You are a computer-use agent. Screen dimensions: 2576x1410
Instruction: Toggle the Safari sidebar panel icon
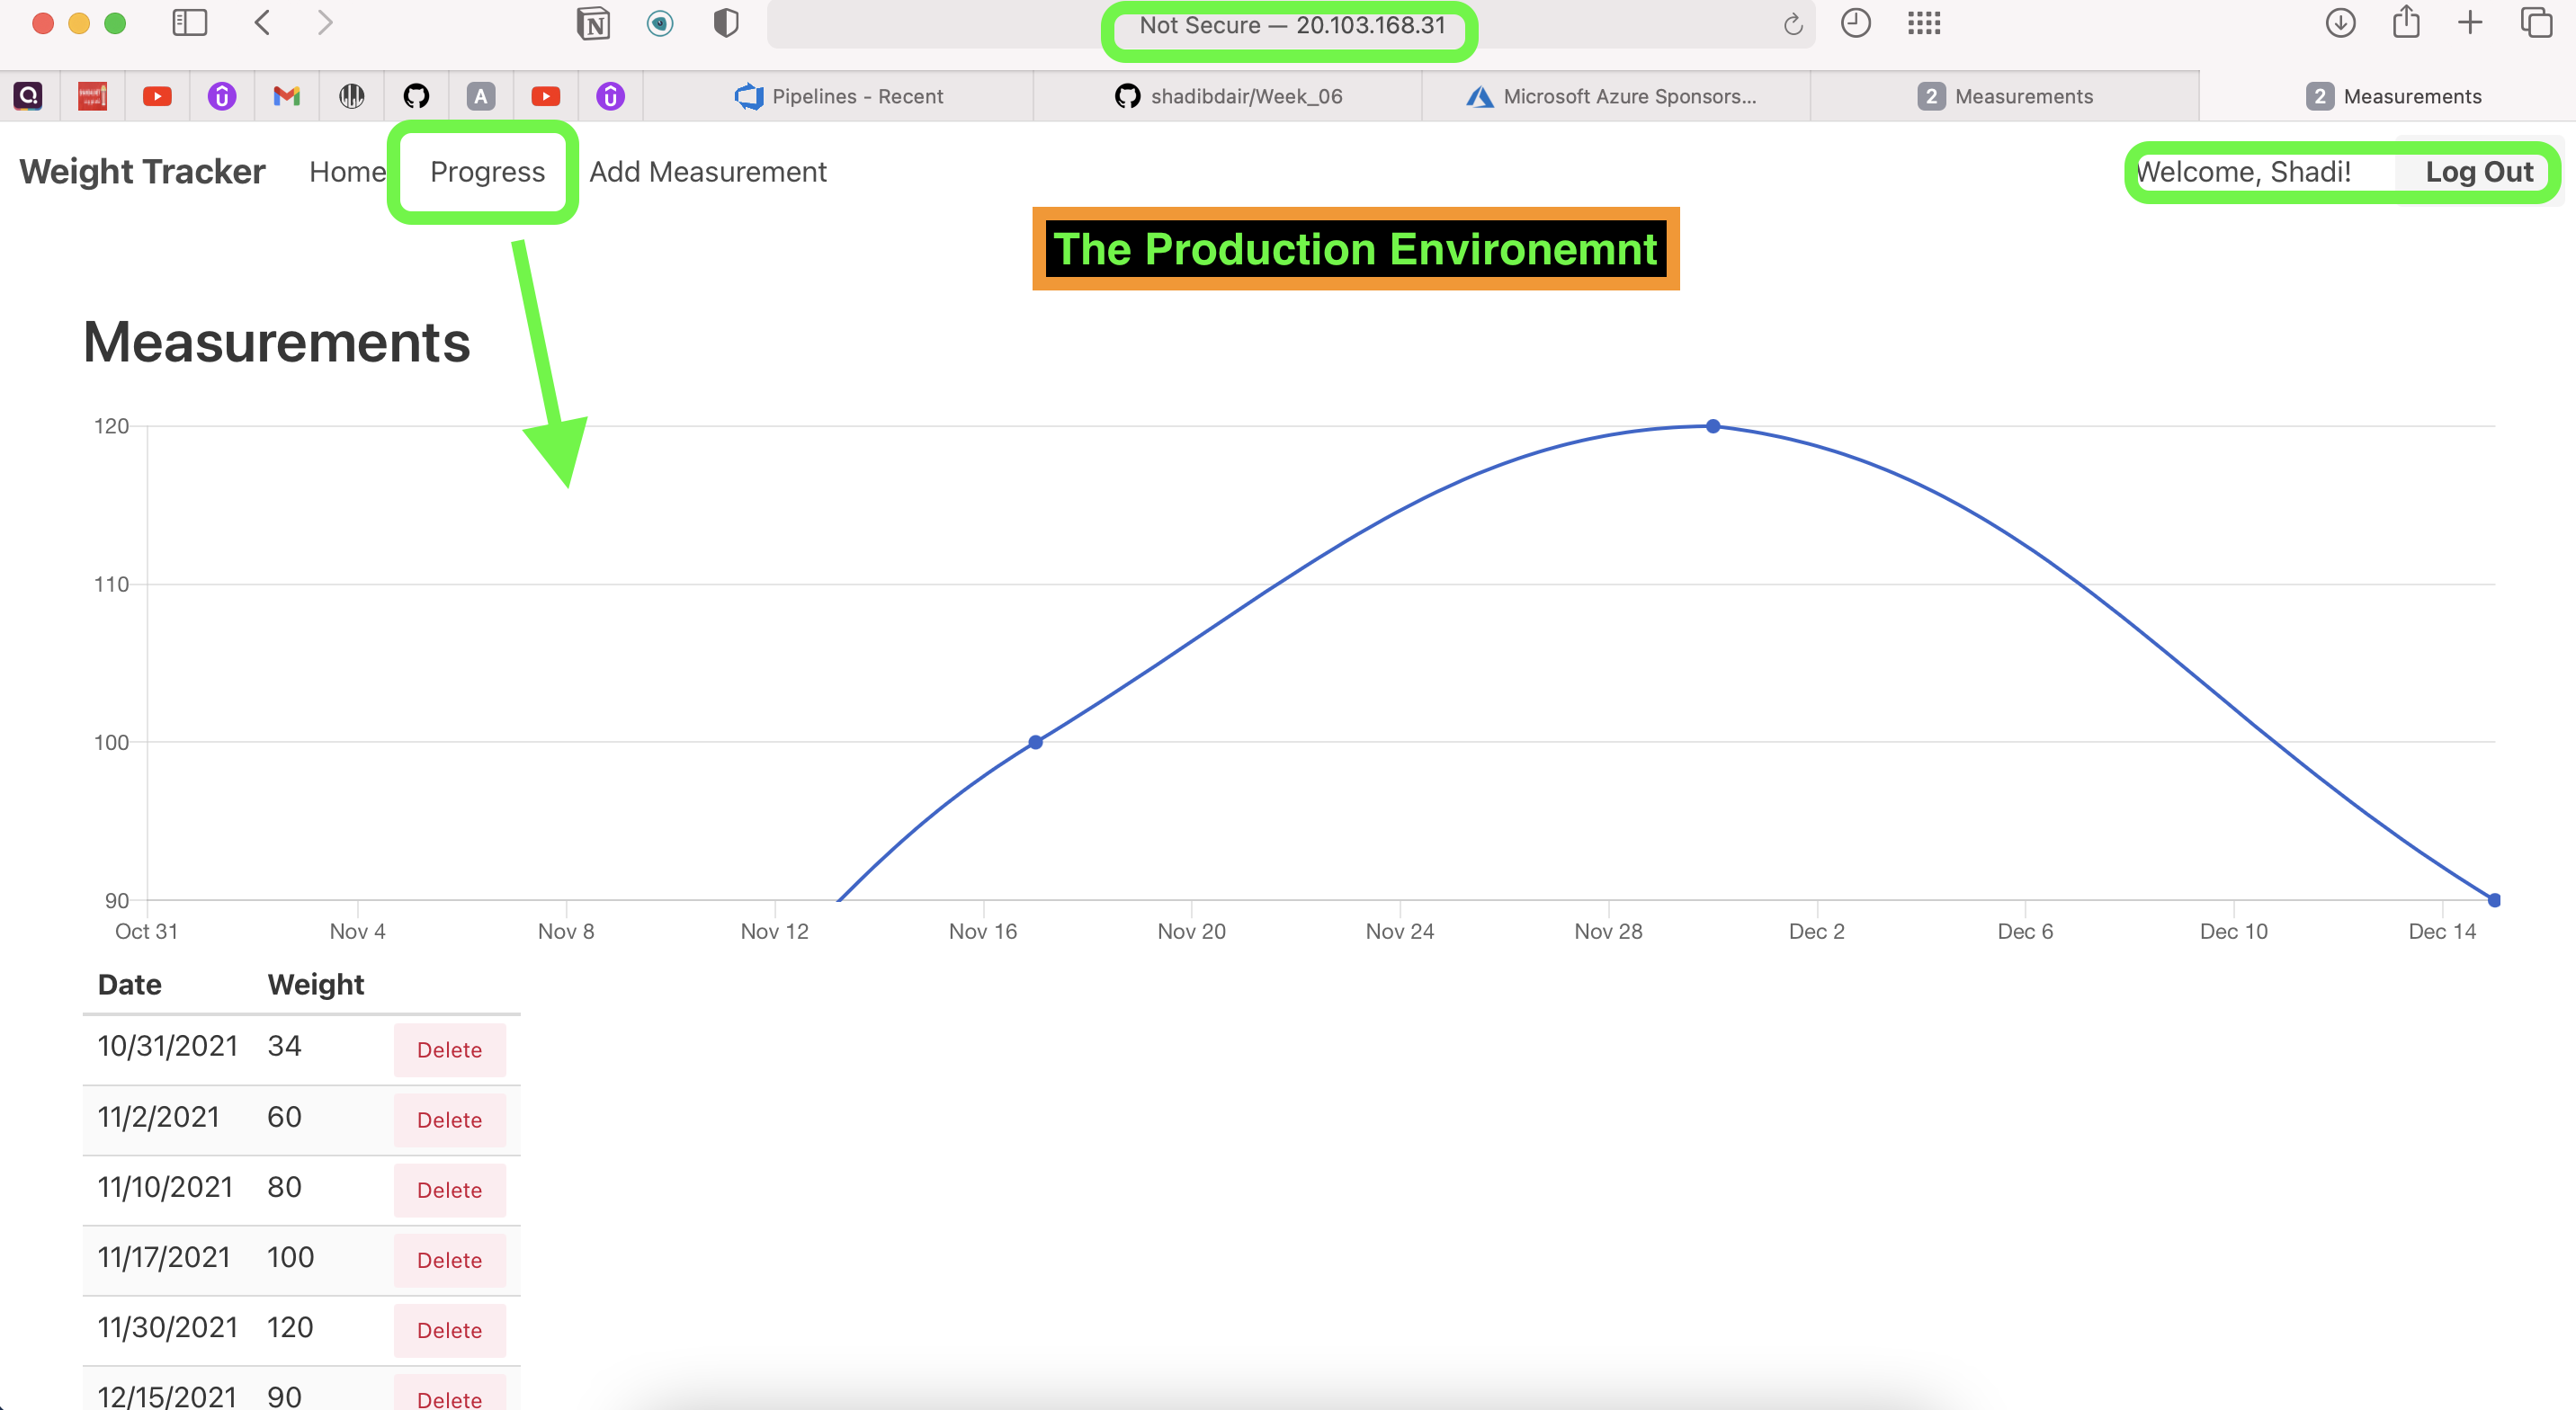[189, 23]
